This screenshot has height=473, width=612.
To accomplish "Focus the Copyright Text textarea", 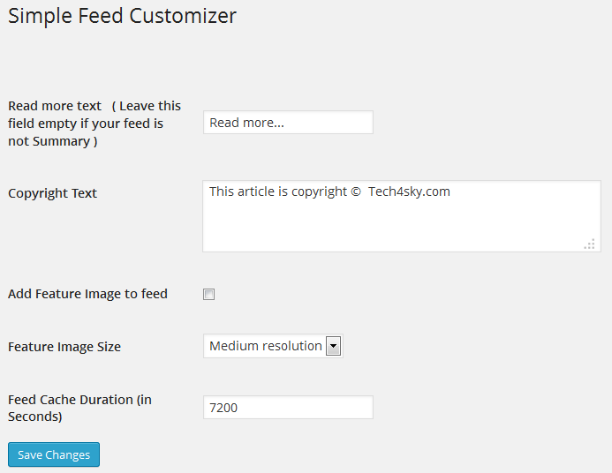I will pos(402,216).
